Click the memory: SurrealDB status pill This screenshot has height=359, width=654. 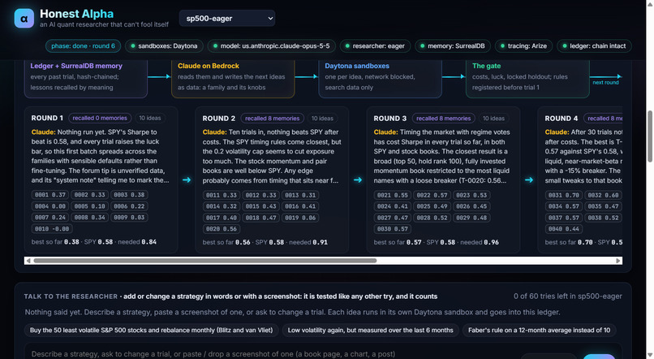pos(453,46)
